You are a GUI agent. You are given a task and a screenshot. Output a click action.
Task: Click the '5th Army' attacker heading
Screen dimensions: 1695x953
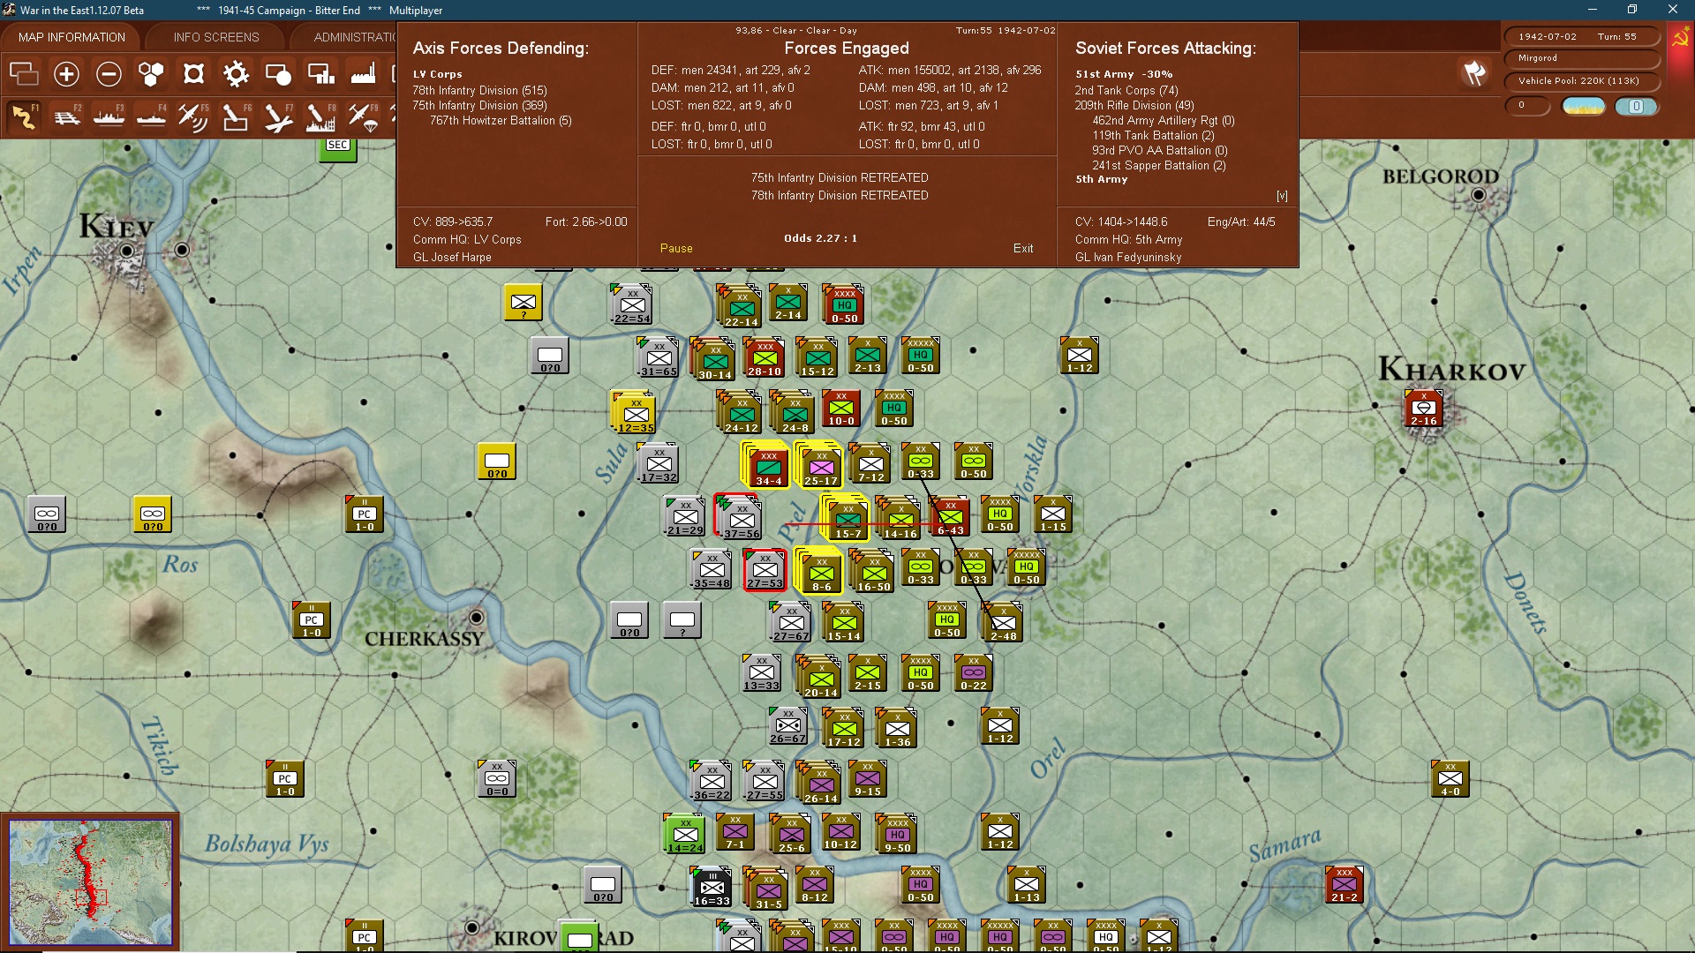click(1101, 179)
